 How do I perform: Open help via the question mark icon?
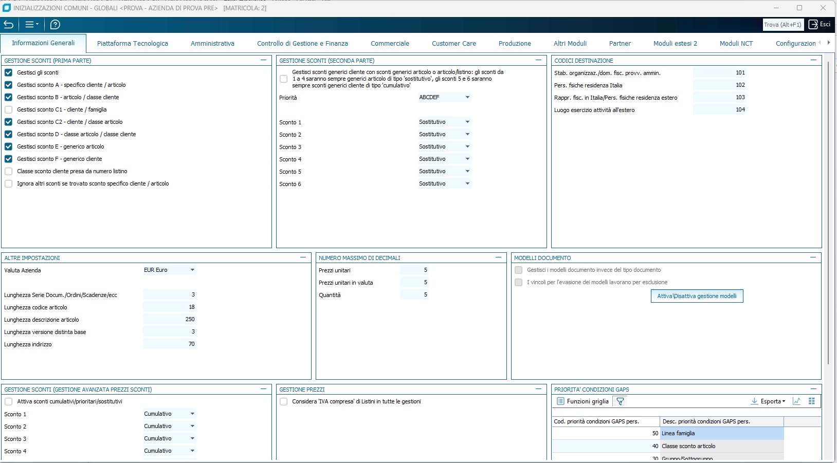[55, 25]
